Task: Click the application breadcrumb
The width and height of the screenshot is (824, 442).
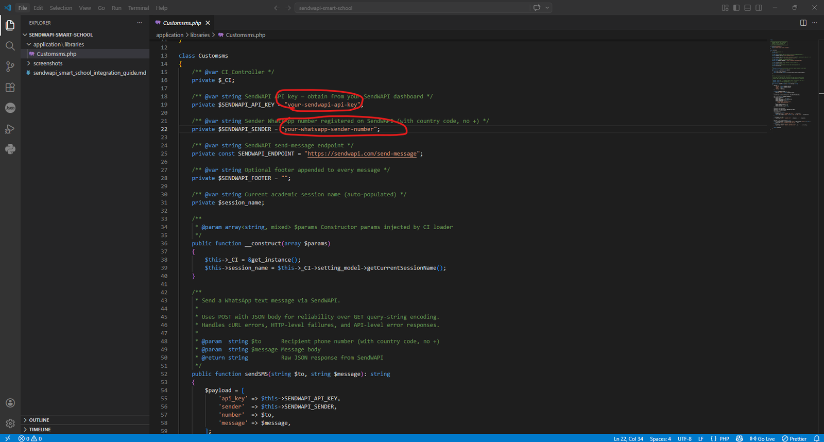Action: tap(170, 35)
